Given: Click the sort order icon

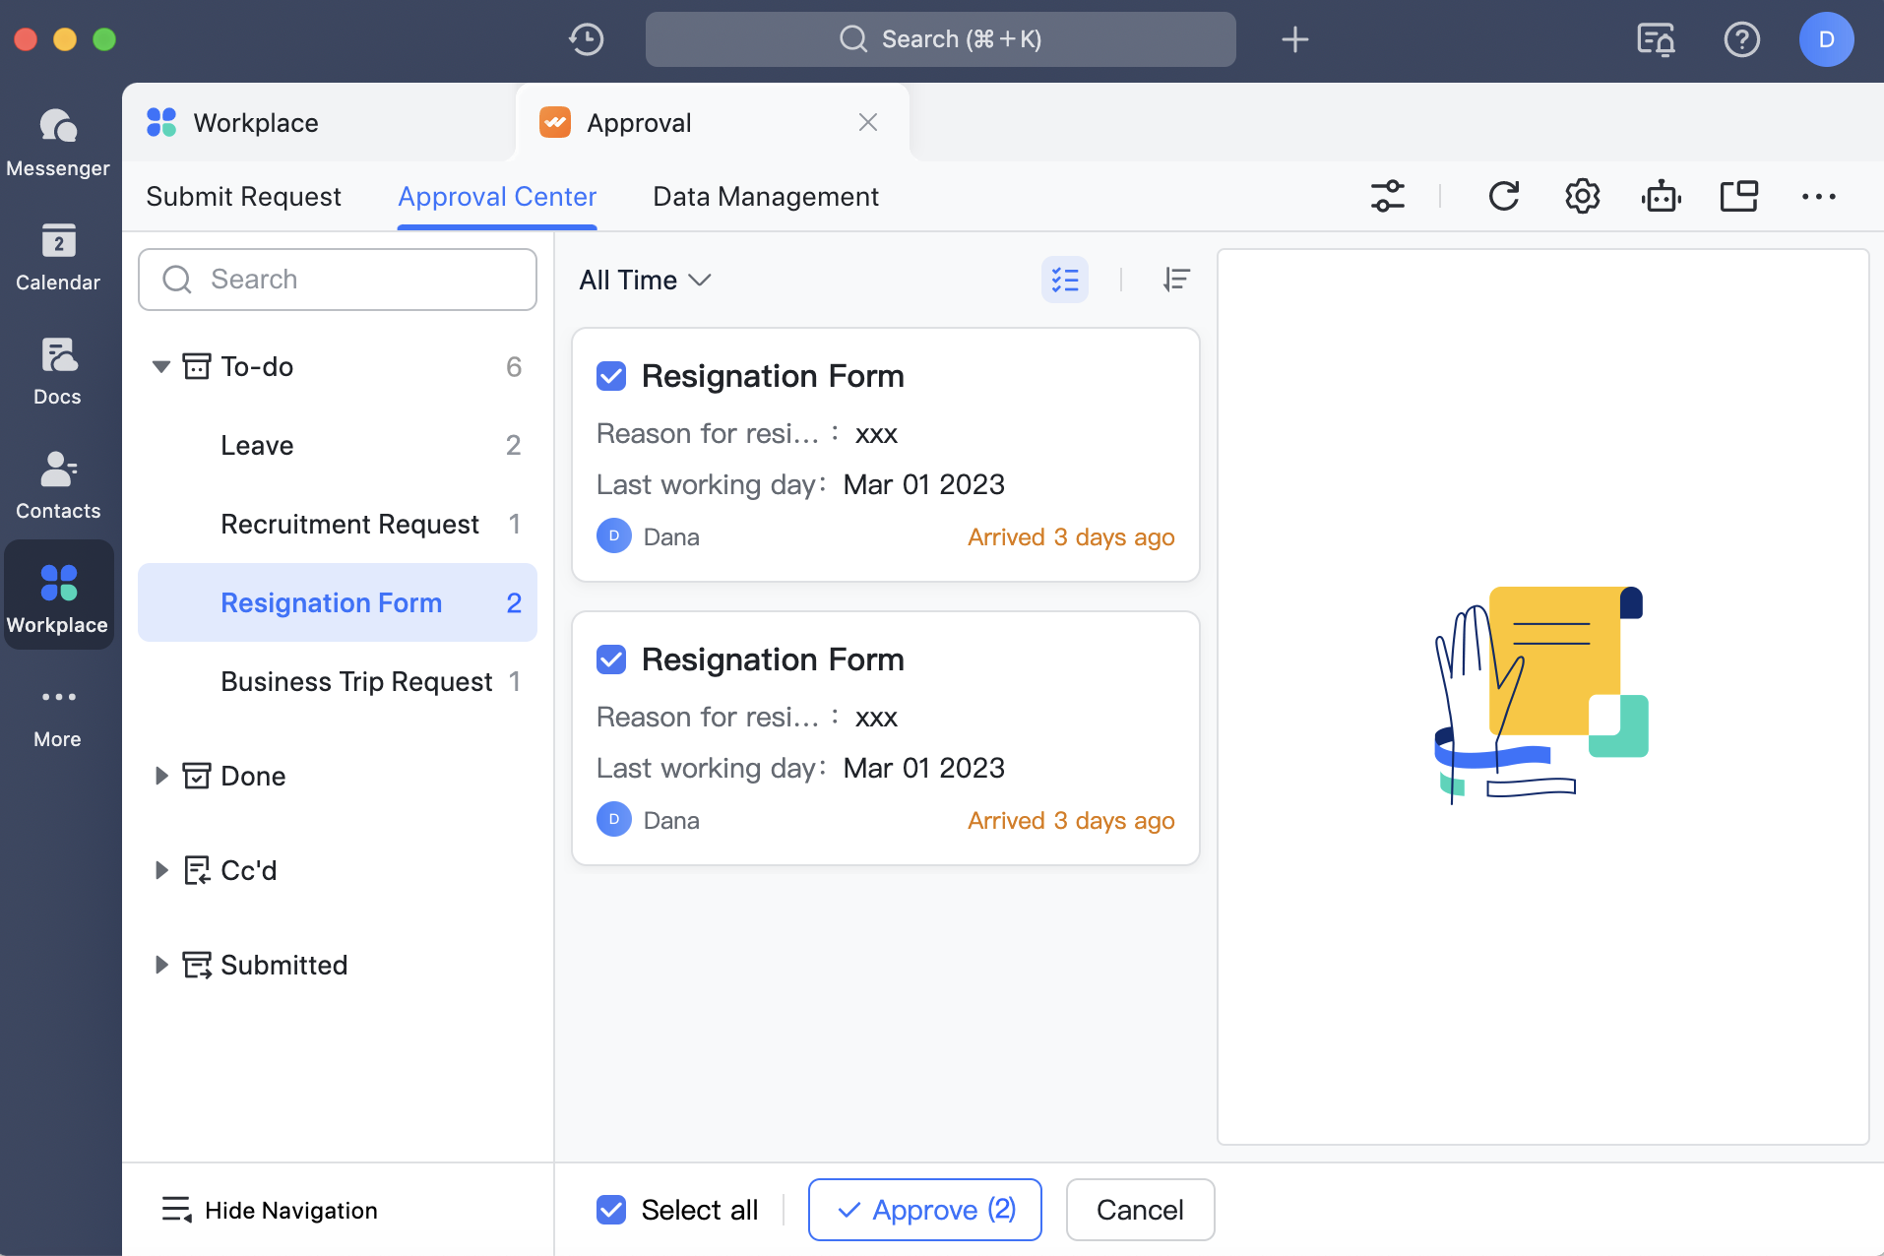Looking at the screenshot, I should pos(1176,280).
